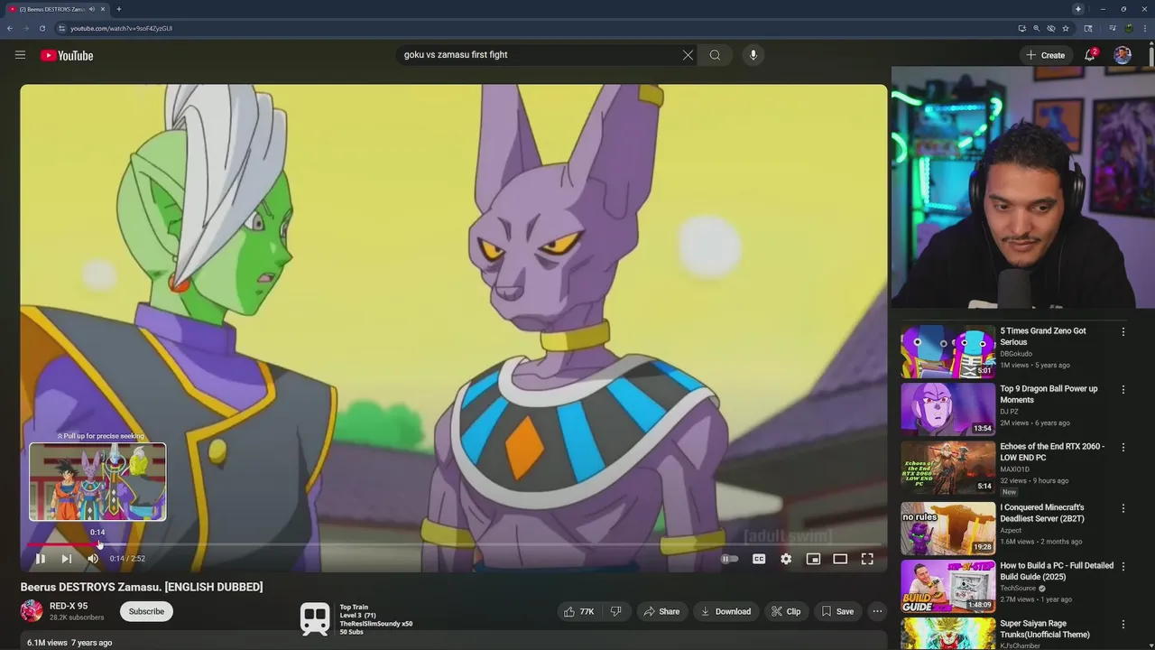Go back with the browser back arrow
The image size is (1155, 650).
coord(10,28)
